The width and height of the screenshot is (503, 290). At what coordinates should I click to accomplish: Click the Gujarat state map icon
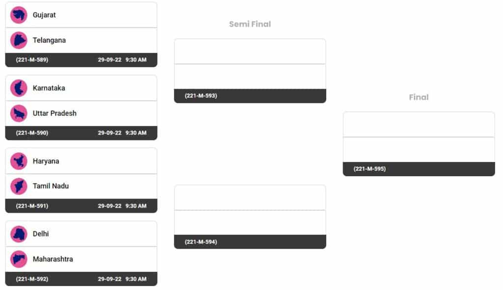click(19, 15)
